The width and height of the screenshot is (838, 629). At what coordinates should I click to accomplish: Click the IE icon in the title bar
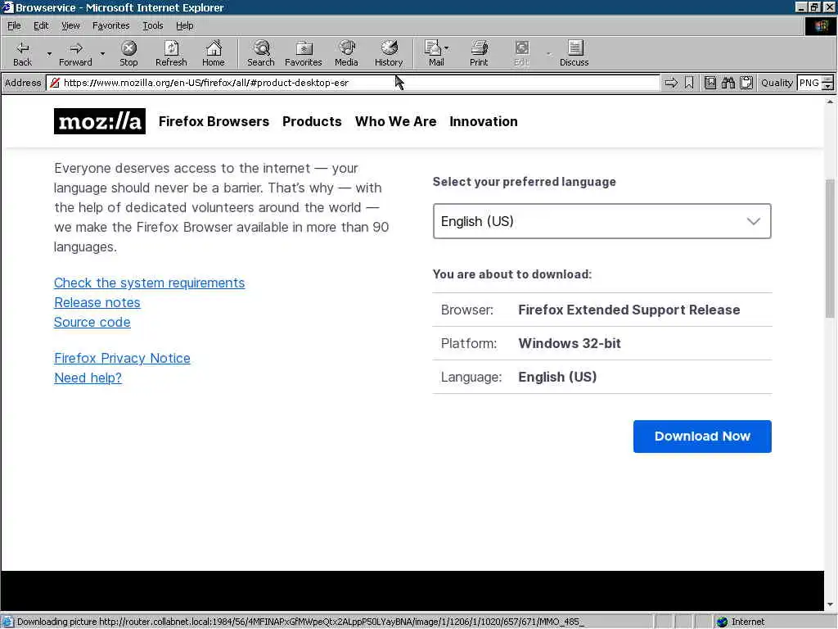[x=7, y=7]
